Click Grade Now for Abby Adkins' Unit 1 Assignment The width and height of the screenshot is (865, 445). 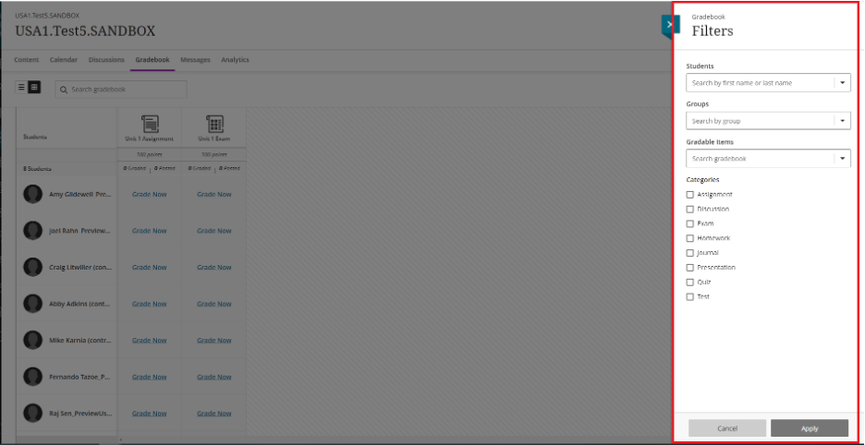150,304
